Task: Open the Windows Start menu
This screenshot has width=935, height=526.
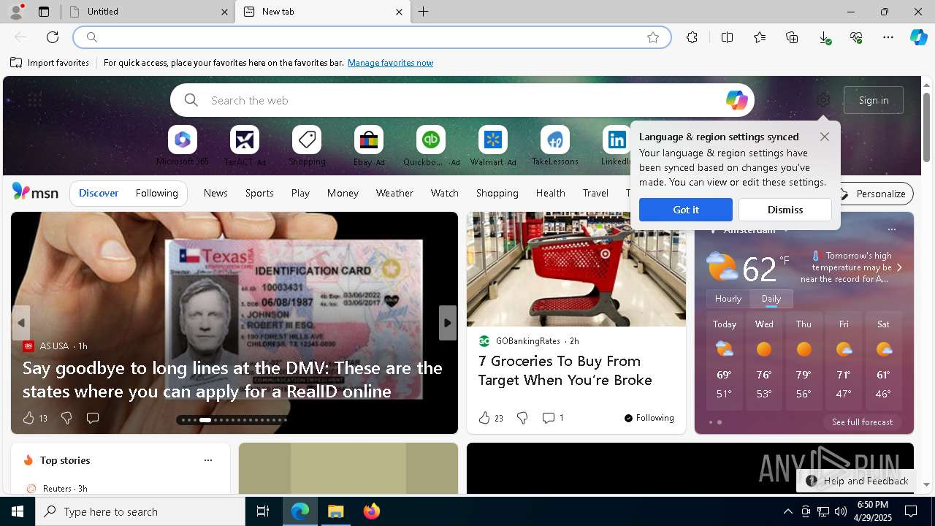Action: 18,511
